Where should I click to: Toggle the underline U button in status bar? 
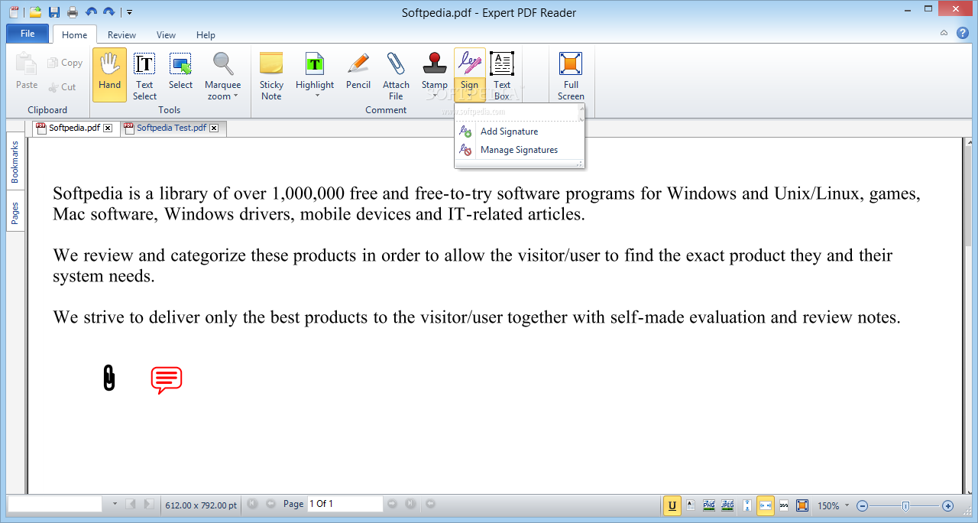[x=672, y=505]
